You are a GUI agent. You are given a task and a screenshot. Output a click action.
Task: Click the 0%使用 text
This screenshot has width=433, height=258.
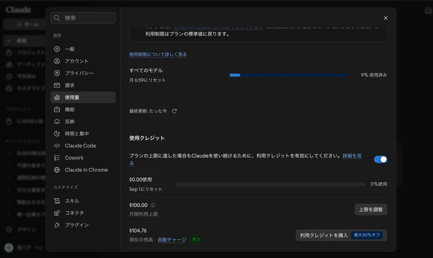pyautogui.click(x=379, y=184)
